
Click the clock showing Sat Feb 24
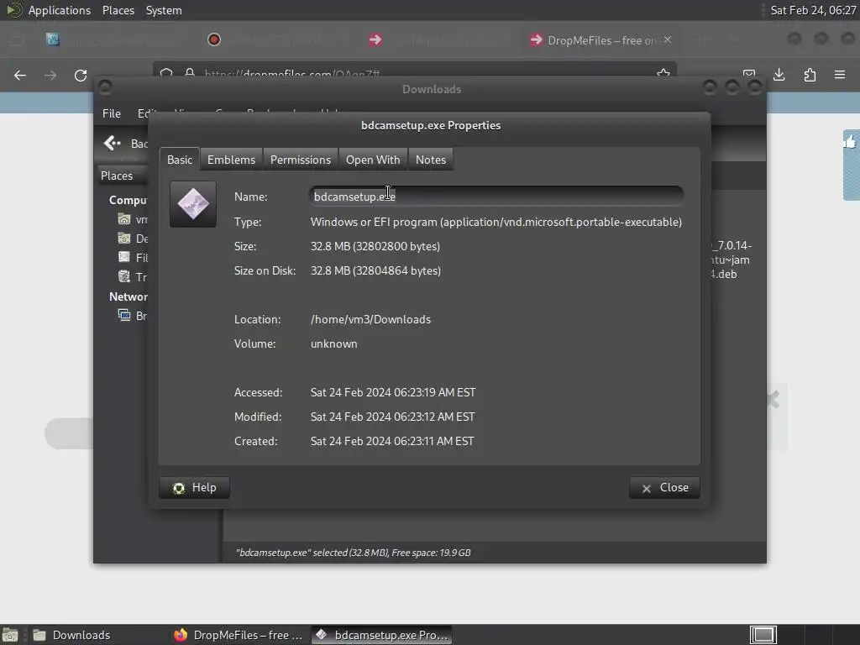[x=813, y=10]
